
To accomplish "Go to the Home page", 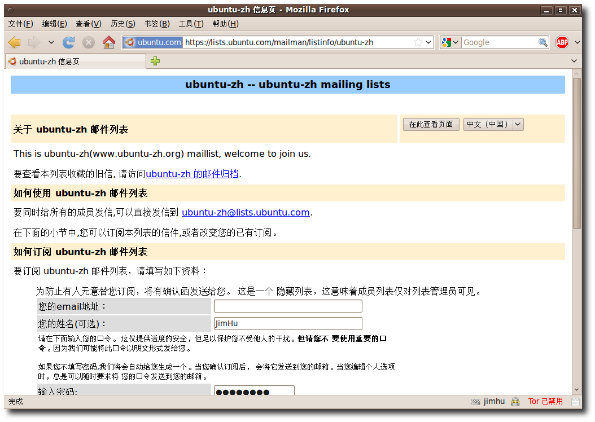I will 109,42.
